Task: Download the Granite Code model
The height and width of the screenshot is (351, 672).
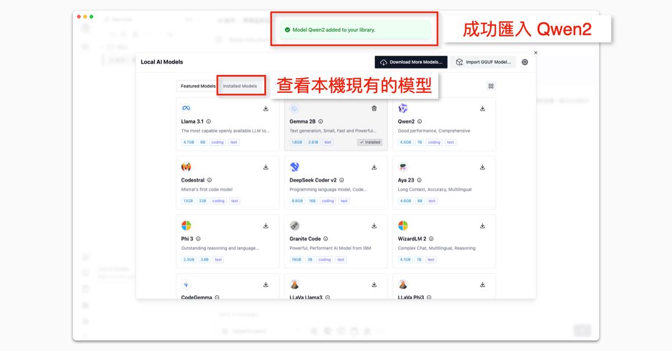Action: (374, 226)
